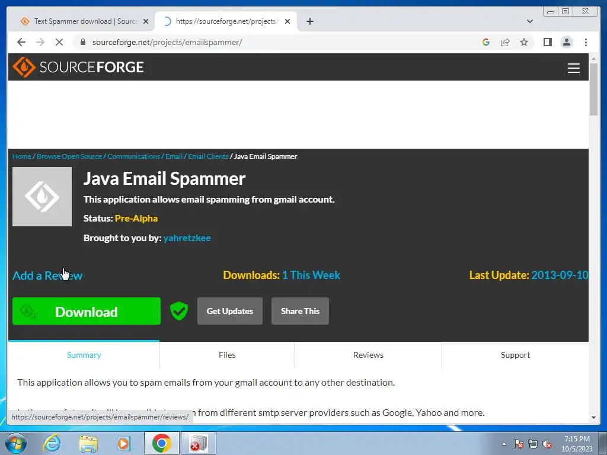Click Browse Open Source breadcrumb

click(69, 156)
